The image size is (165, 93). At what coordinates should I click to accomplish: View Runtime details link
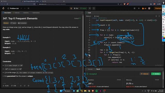tap(119, 80)
